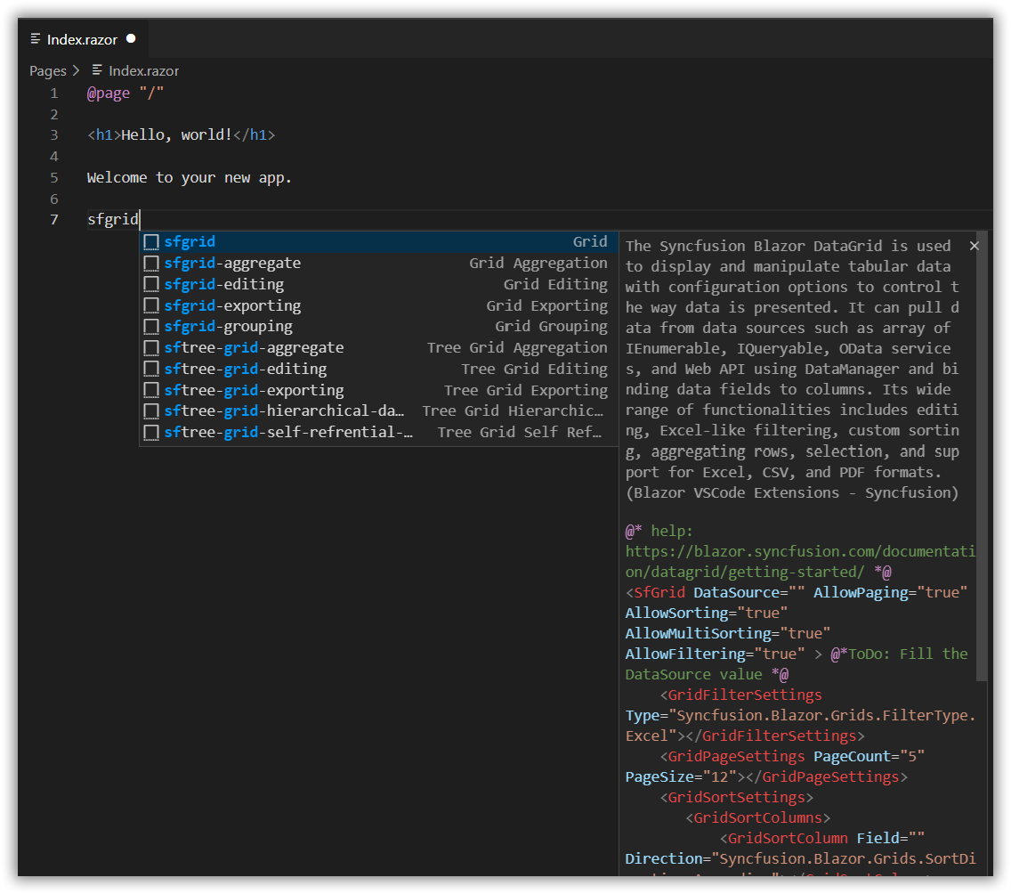Screen dimensions: 1011x894
Task: Click snippet icon beside sfgrid-editing
Action: point(151,285)
